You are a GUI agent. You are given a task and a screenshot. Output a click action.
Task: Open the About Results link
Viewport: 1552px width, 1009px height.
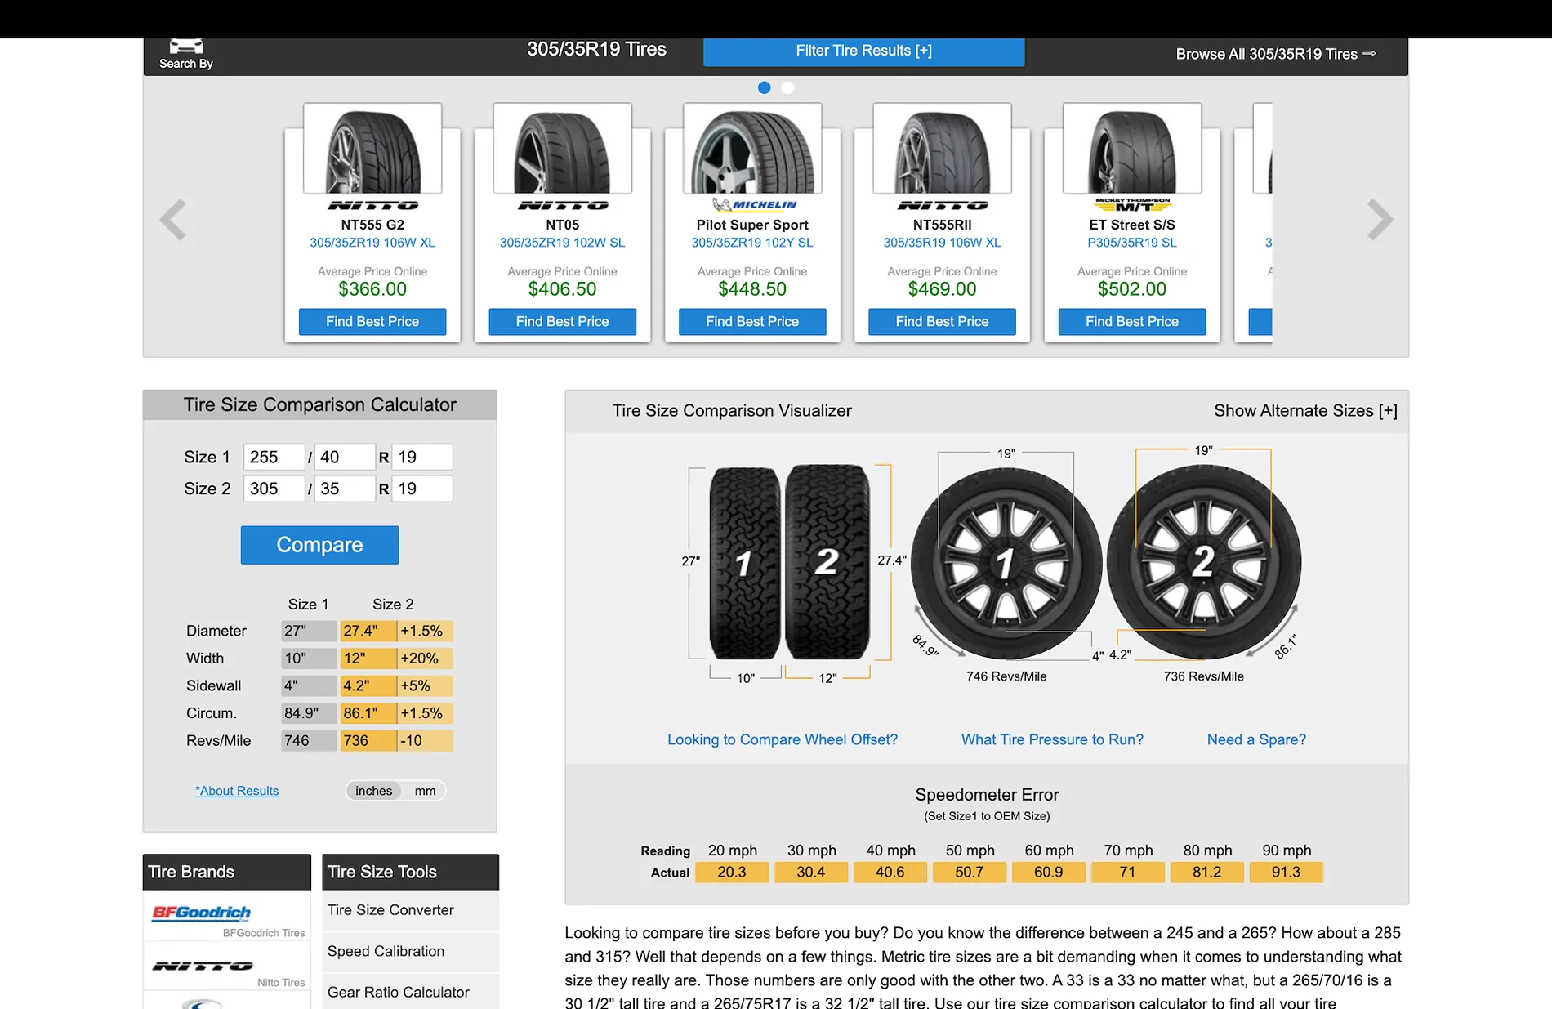(x=237, y=791)
